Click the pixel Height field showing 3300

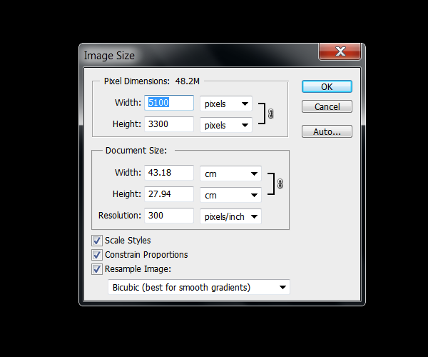(x=170, y=125)
